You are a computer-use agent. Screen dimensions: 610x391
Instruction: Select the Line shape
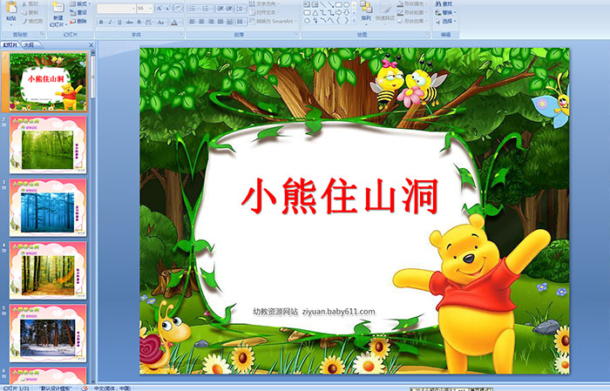pyautogui.click(x=323, y=4)
